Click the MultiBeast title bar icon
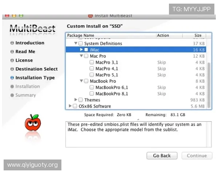Screen dimensions: 218x174 point(90,16)
